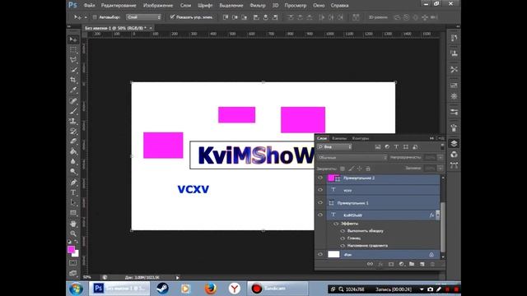Filter layers by type layers (T icon)
This screenshot has width=527, height=296.
coord(396,147)
